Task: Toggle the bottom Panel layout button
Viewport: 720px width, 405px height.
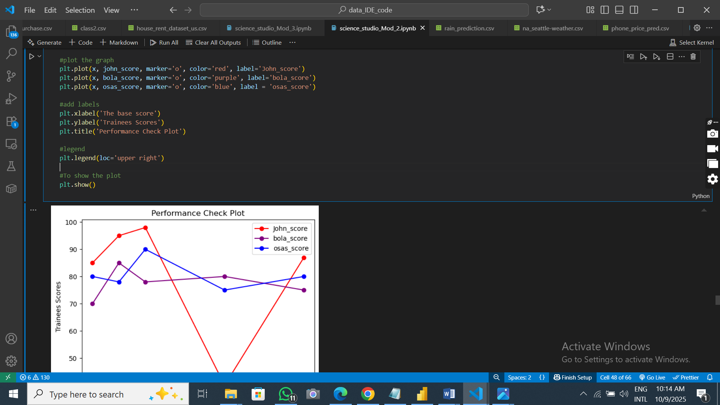Action: [619, 10]
